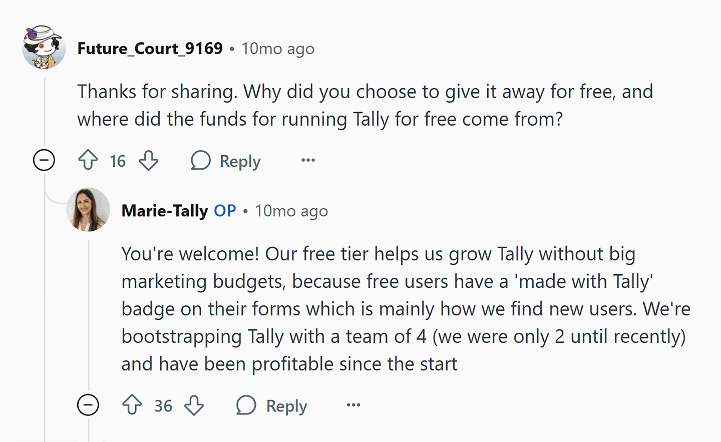Downvote Marie-Tally's reply
Screen dimensions: 721x442
(194, 405)
